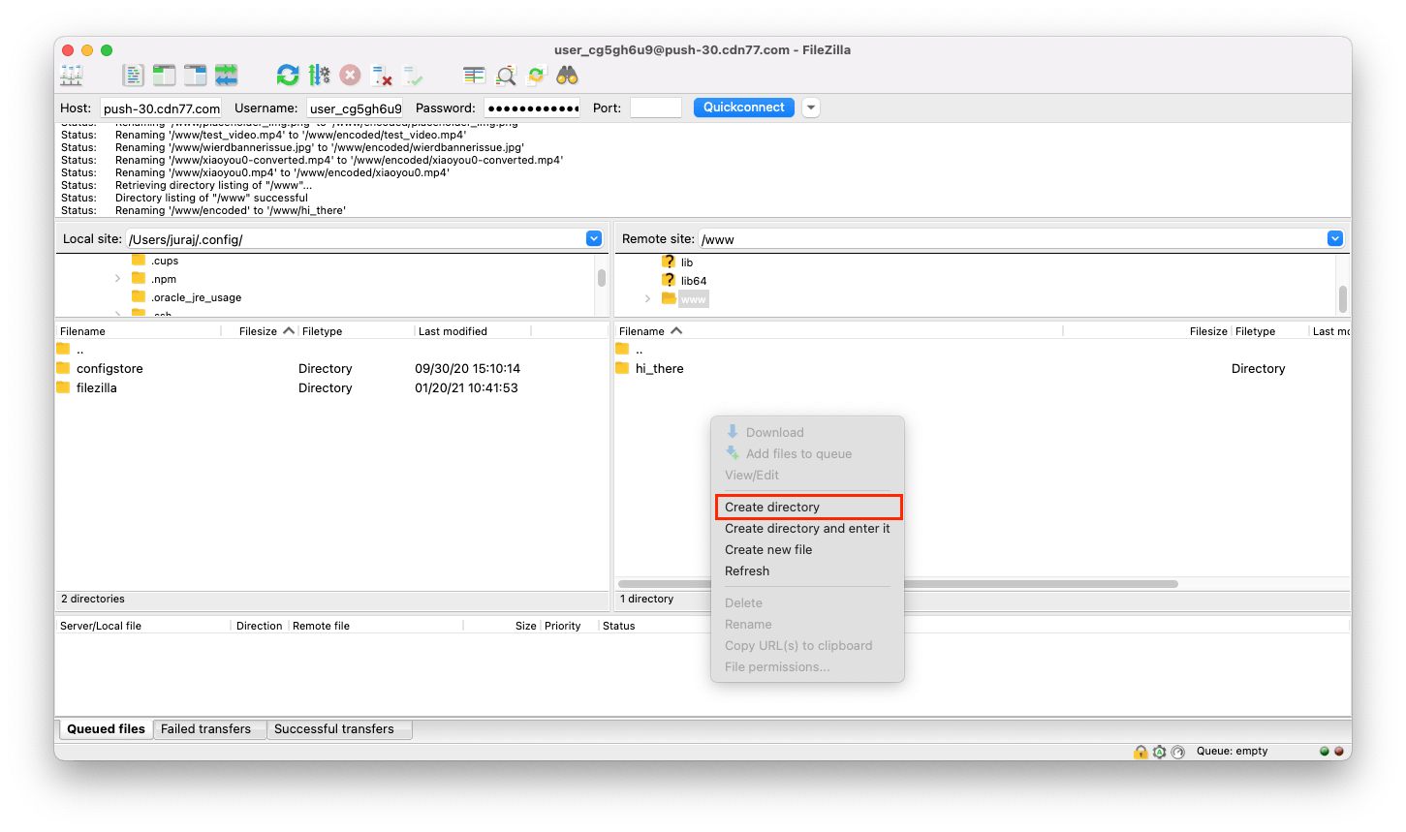Select the hi_there remote directory
This screenshot has width=1406, height=832.
(x=659, y=368)
